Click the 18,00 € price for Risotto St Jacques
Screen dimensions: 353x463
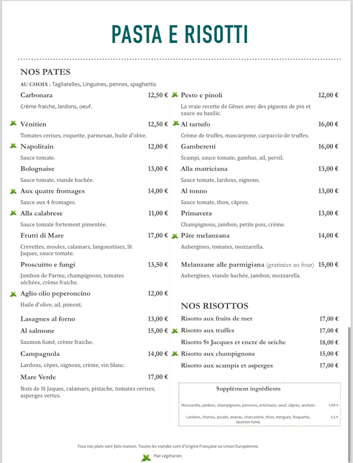click(x=329, y=342)
